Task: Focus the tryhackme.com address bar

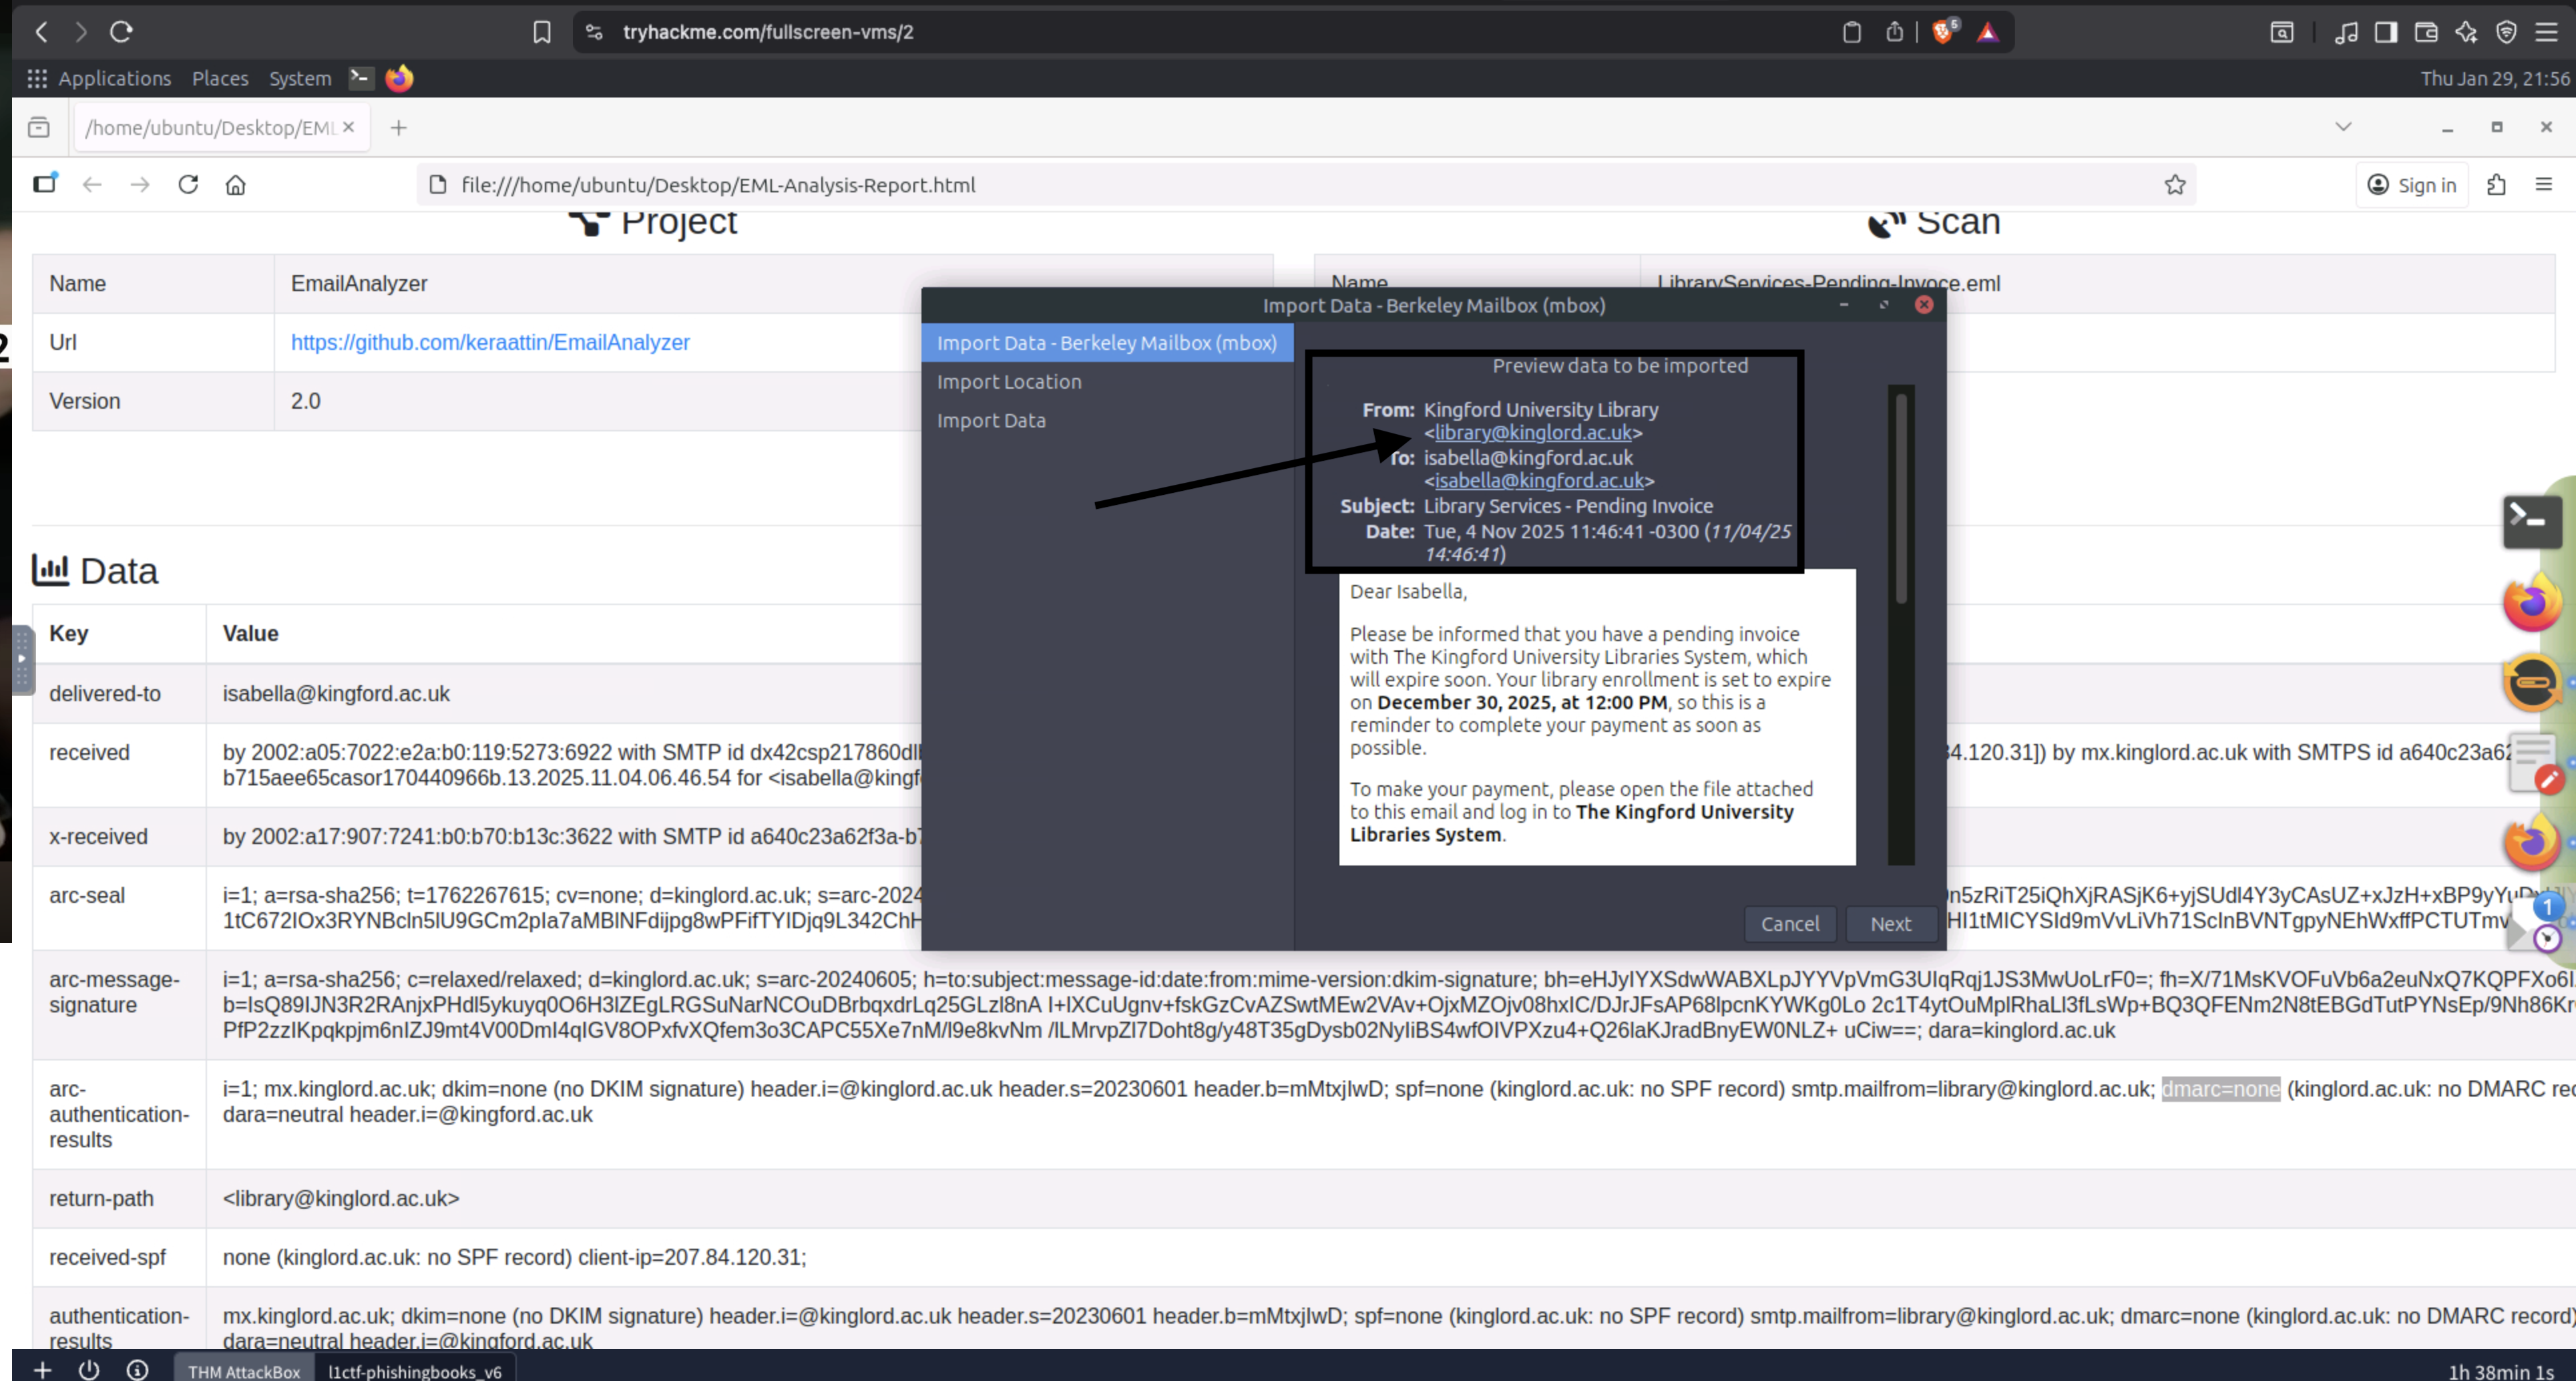Action: point(1200,32)
